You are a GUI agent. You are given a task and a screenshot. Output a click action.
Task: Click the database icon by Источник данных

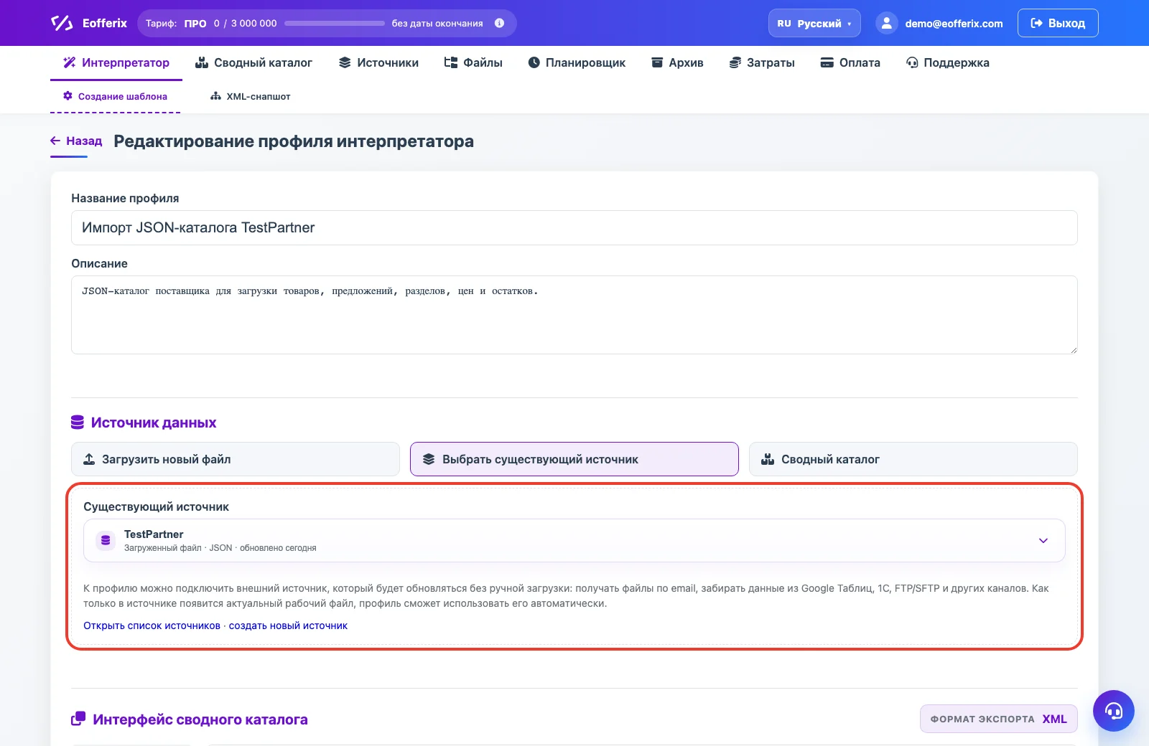(x=78, y=422)
